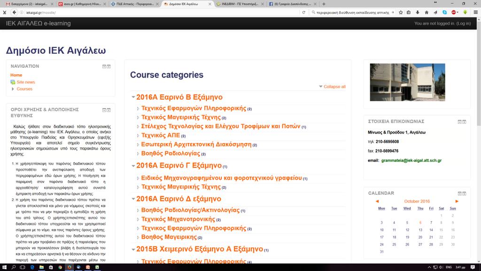Collapse the 2015Β Χειμερινό Εξάμηνο Α Εξάμηνο category
Image resolution: width=481 pixels, height=271 pixels.
click(x=133, y=249)
